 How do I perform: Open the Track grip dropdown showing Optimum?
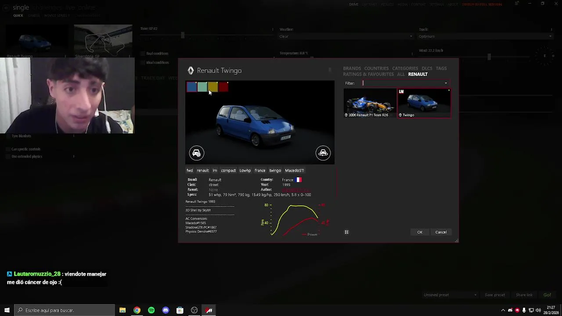click(x=485, y=36)
